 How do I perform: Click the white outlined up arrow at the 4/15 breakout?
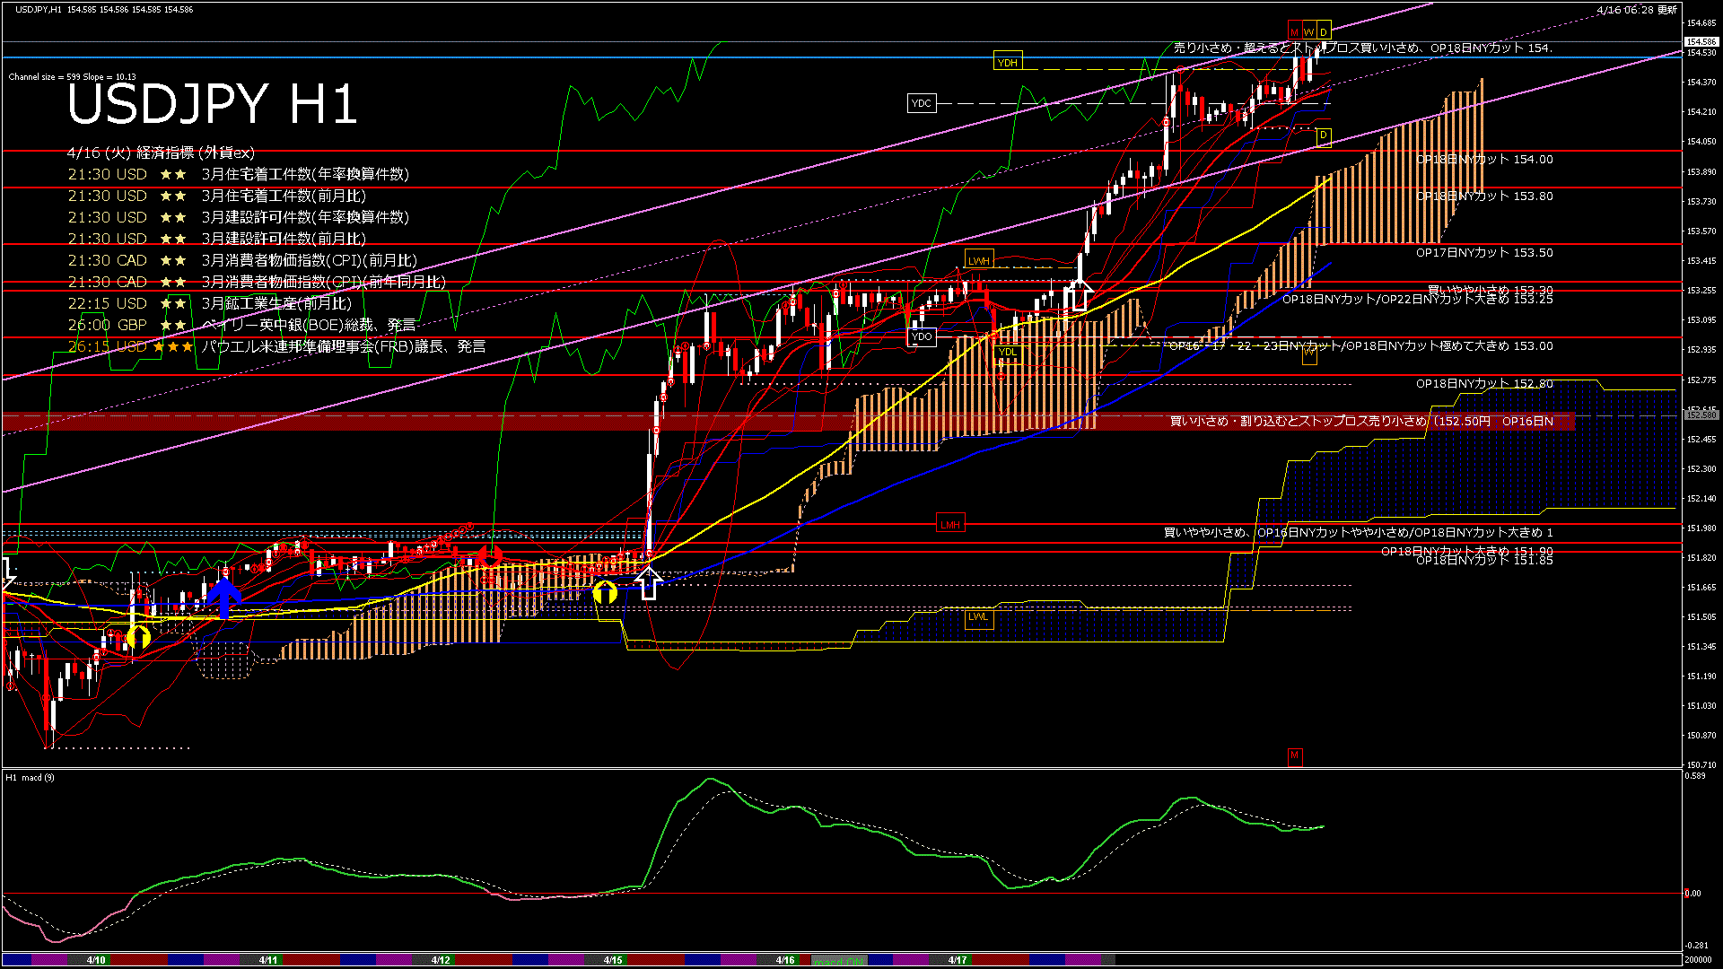click(649, 582)
